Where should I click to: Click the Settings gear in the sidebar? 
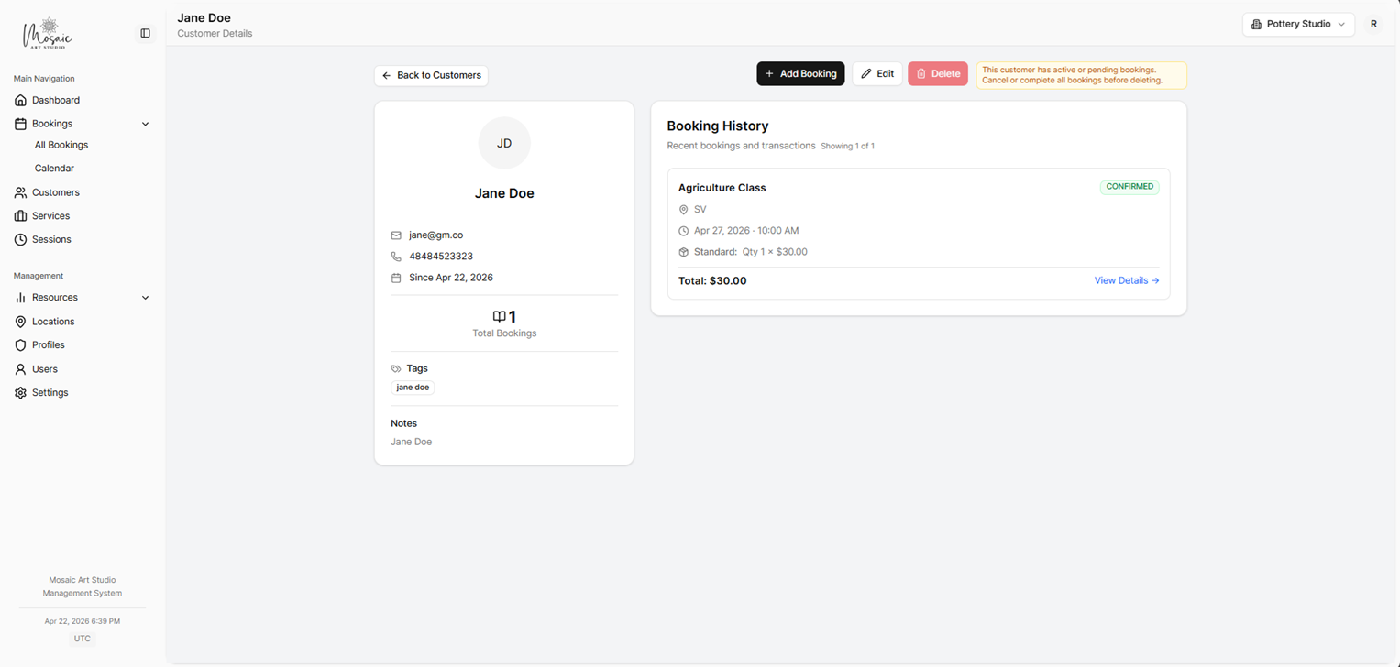19,392
